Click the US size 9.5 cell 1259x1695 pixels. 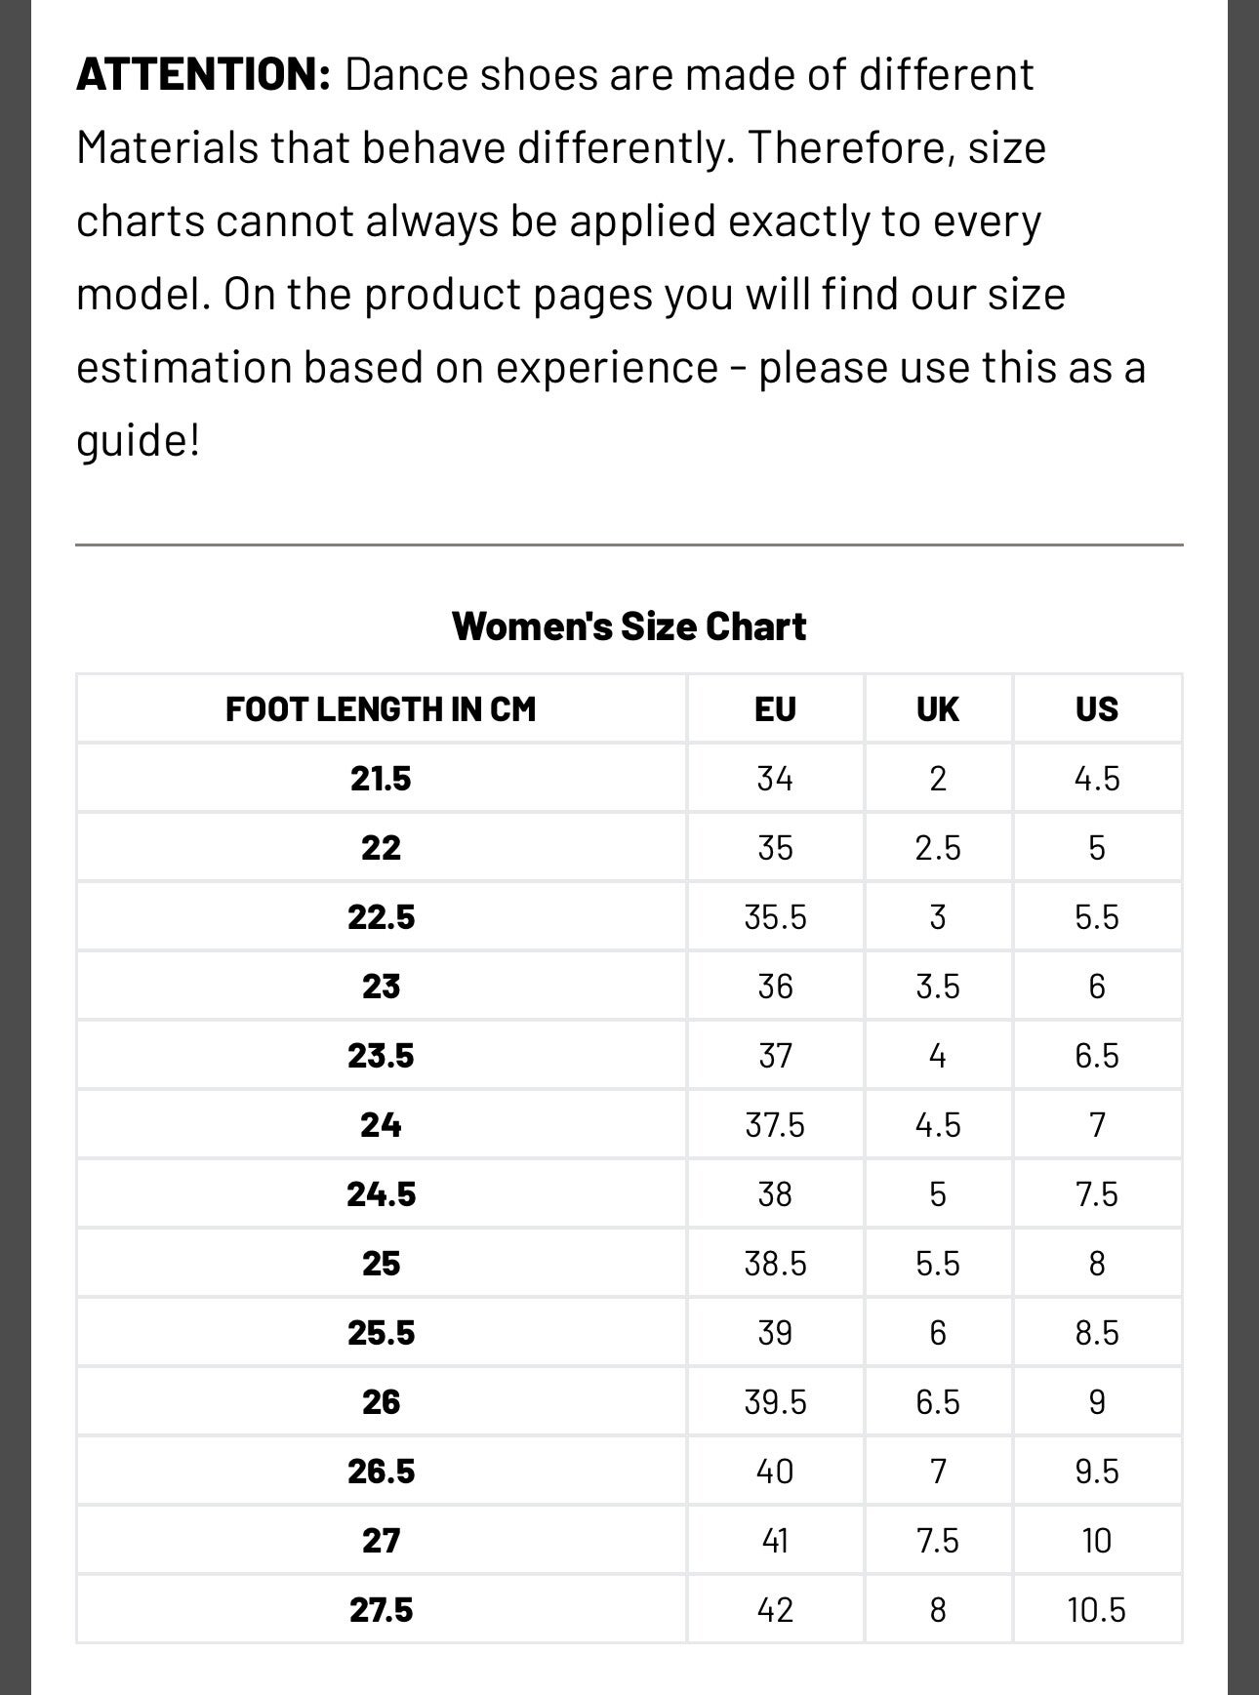[x=1096, y=1472]
